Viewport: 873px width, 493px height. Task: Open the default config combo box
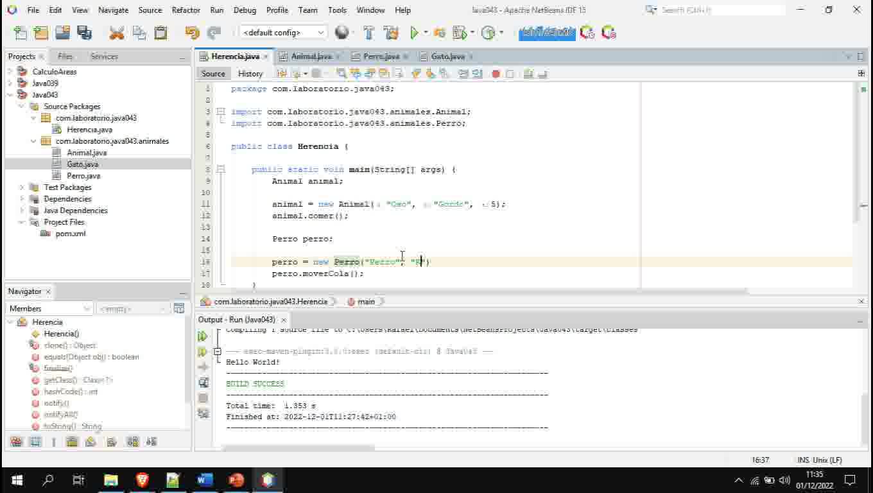[x=283, y=33]
